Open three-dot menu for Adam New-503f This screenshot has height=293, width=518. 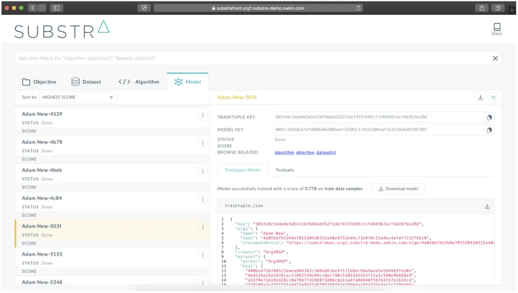coord(203,227)
